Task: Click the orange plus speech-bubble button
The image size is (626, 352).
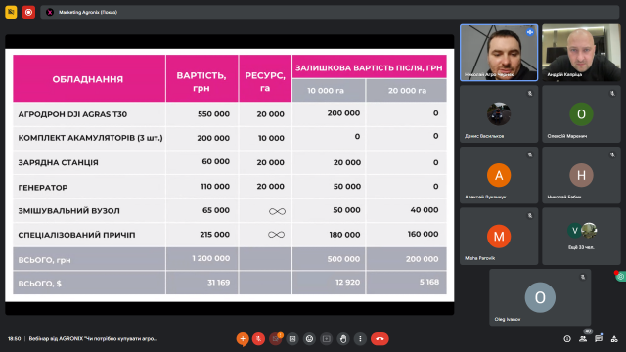Action: click(243, 339)
